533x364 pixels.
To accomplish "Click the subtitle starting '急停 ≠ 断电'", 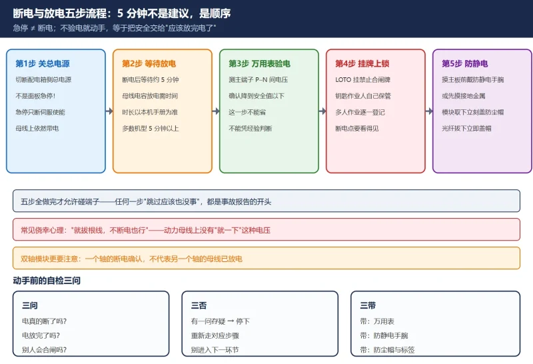I will point(115,28).
